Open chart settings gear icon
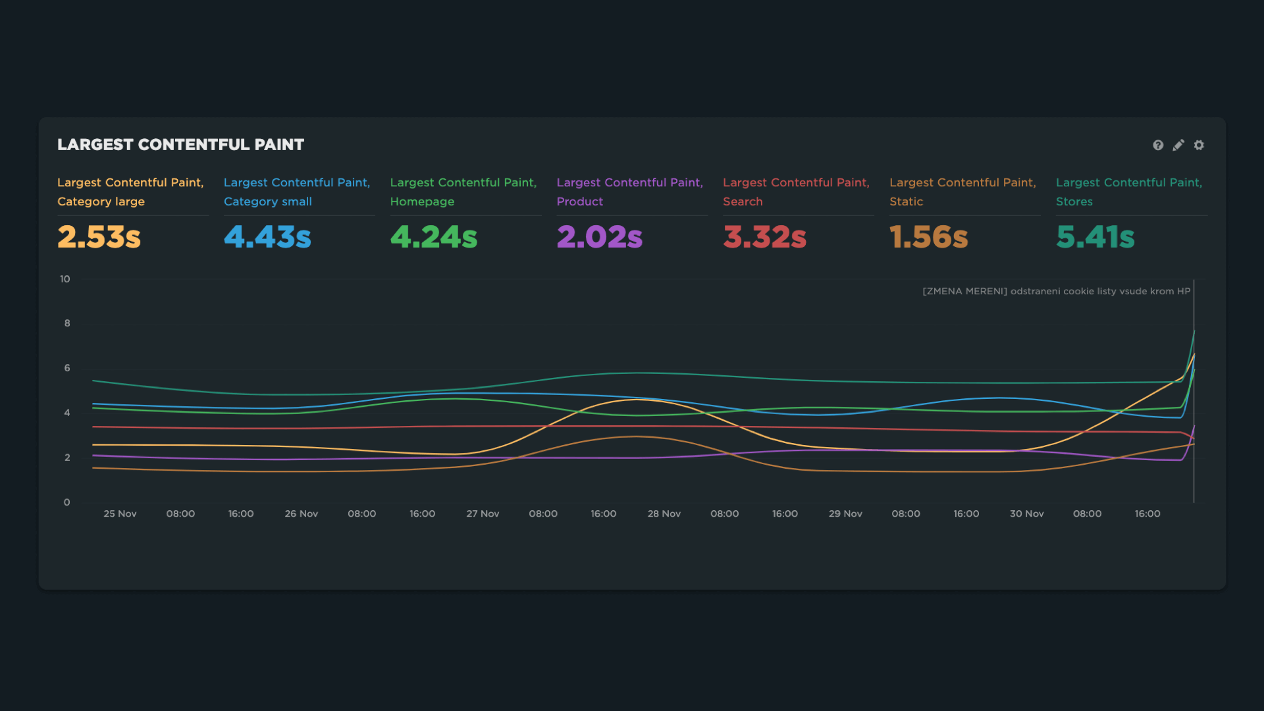Screen dimensions: 1264x711 point(1199,145)
